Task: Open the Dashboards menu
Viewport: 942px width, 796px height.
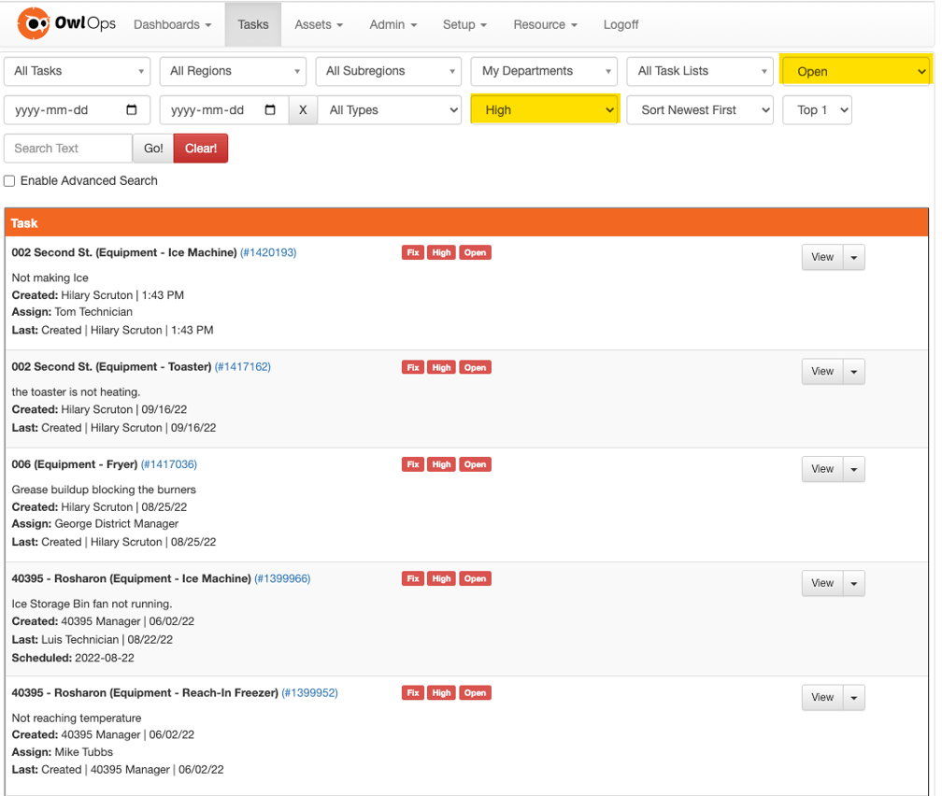Action: point(172,24)
